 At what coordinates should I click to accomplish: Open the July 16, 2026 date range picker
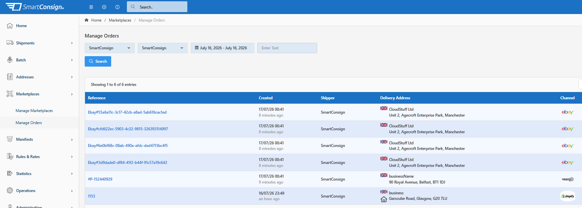(223, 48)
